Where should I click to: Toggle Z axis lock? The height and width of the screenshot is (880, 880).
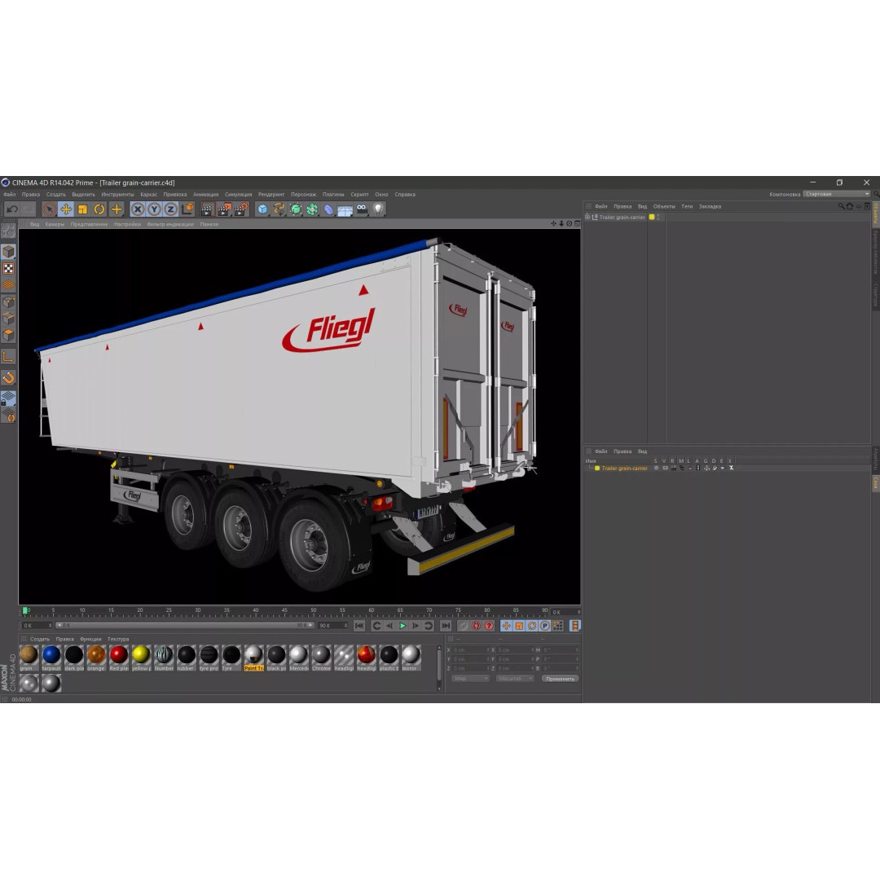(170, 209)
